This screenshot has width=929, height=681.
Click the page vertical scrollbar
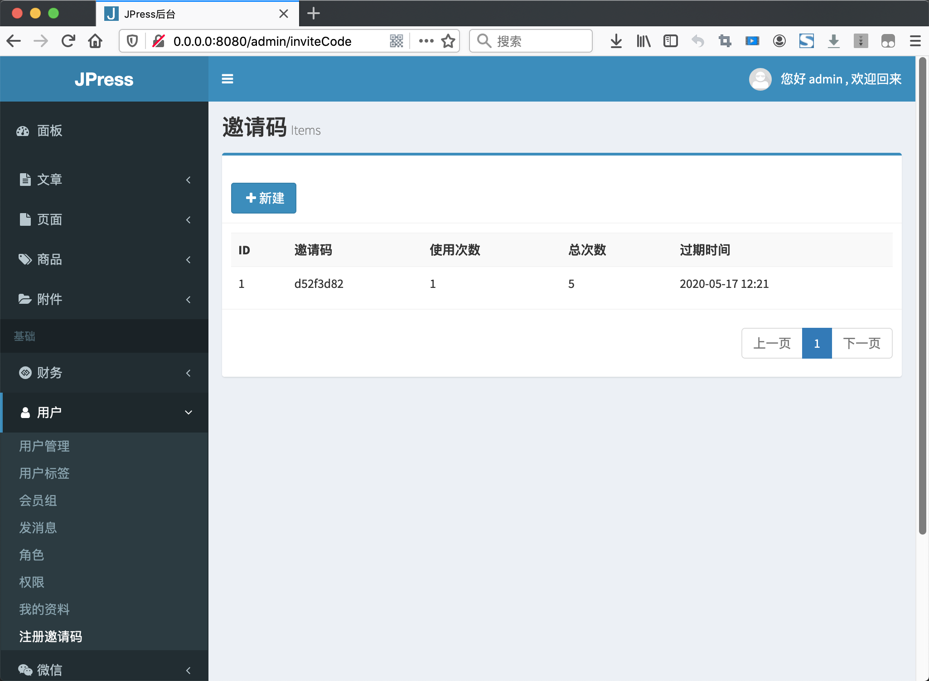[x=922, y=295]
